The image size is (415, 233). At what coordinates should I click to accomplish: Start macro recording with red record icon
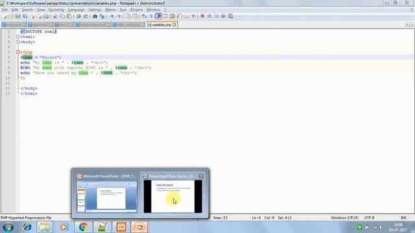pos(202,16)
